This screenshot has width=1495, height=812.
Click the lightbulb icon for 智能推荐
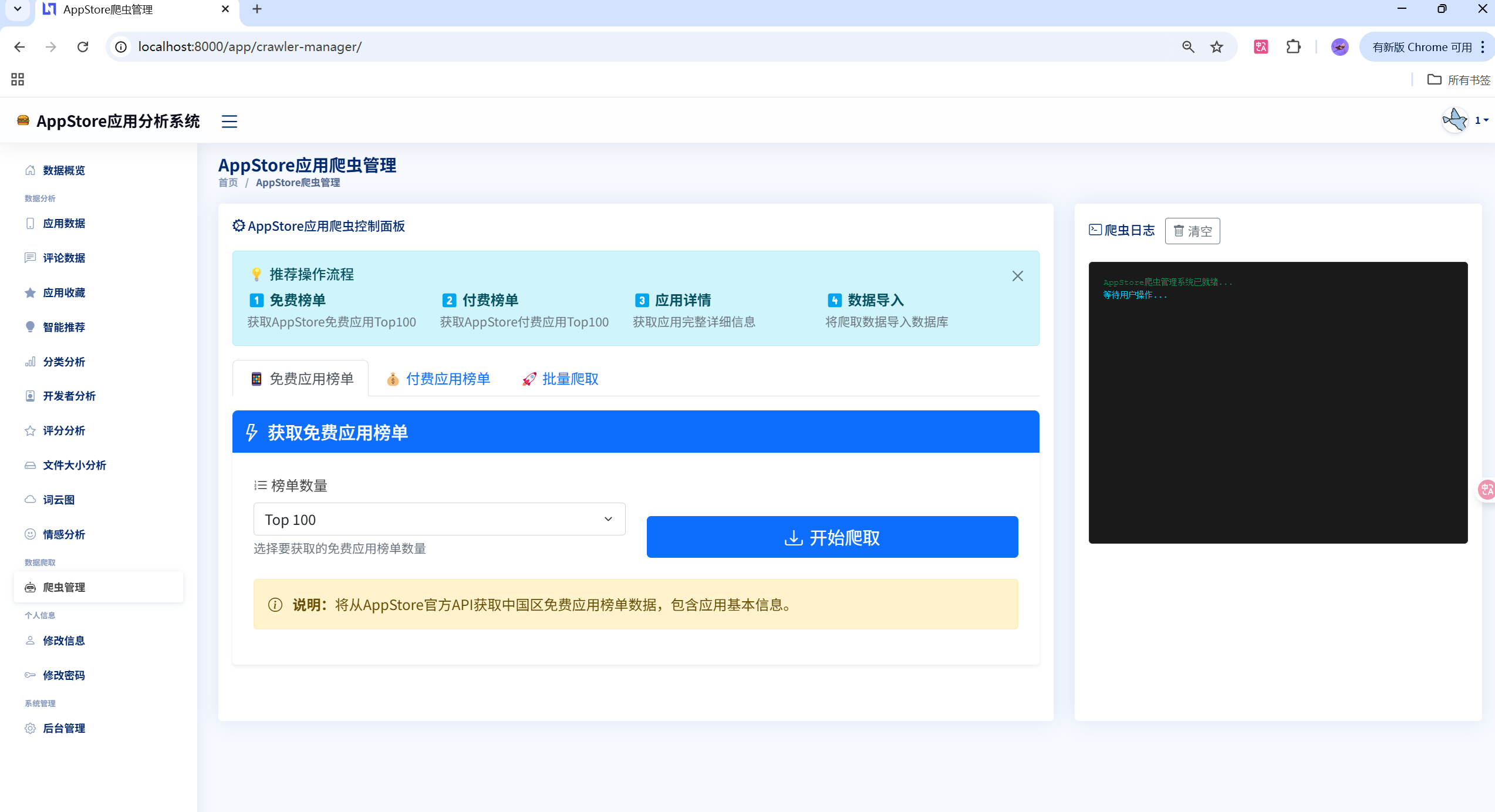click(x=30, y=327)
